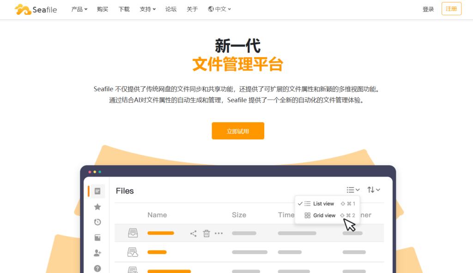
Task: Open the help question mark icon
Action: click(x=97, y=268)
